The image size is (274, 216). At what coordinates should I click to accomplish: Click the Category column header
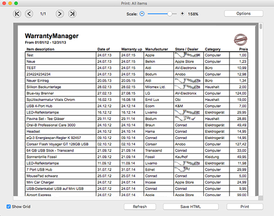[213, 49]
